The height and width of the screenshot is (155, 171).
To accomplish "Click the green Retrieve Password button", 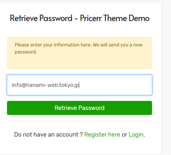I will [80, 108].
